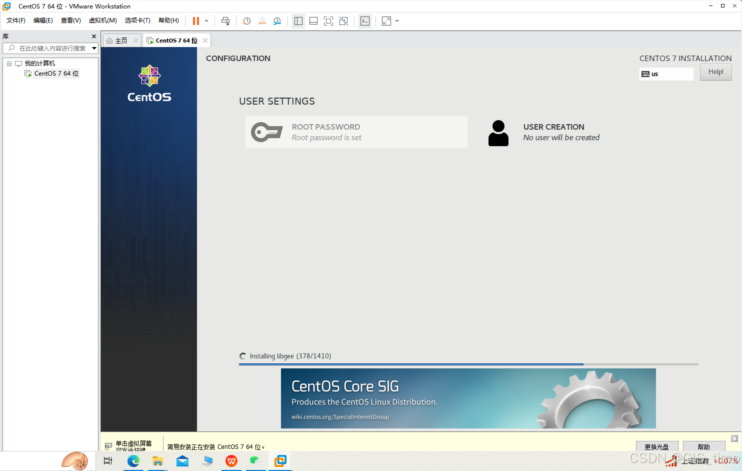The image size is (742, 471).
Task: Open the ROOT PASSWORD settings
Action: tap(356, 132)
